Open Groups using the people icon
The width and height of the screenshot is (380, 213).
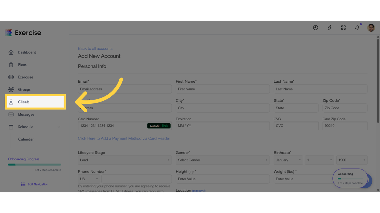coord(11,89)
